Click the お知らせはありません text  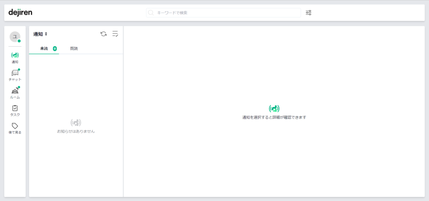[x=76, y=132]
